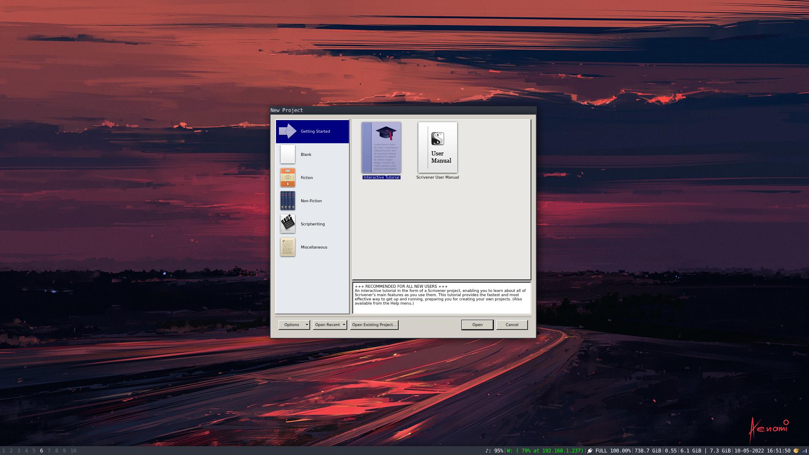Screen dimensions: 809x455
Task: Click the Getting Started category label
Action: pos(315,131)
